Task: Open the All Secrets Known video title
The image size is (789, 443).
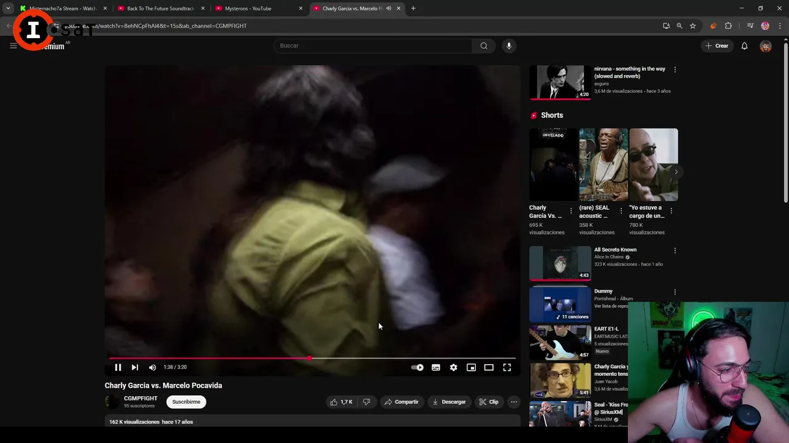Action: pyautogui.click(x=615, y=250)
